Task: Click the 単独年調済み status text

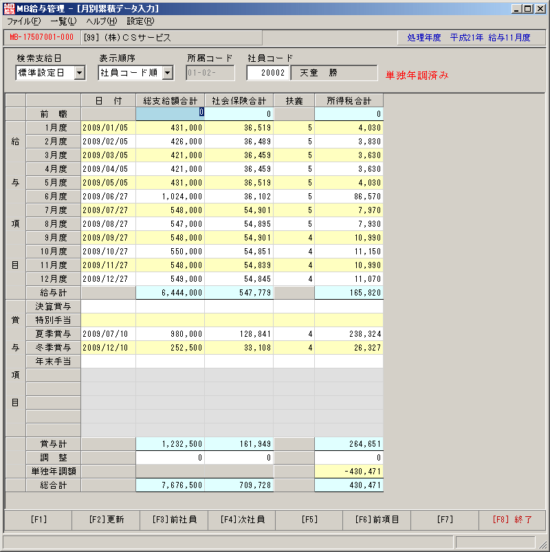Action: click(x=417, y=75)
